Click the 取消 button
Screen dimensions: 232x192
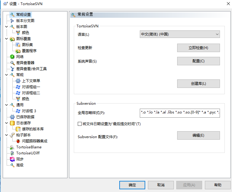(x=161, y=185)
